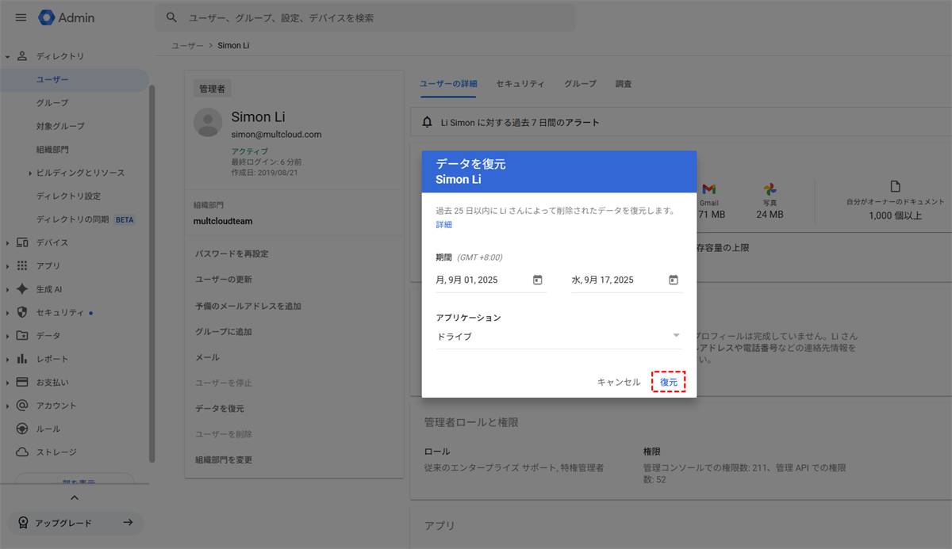The height and width of the screenshot is (549, 952).
Task: Switch to the 調査 tab
Action: (624, 83)
